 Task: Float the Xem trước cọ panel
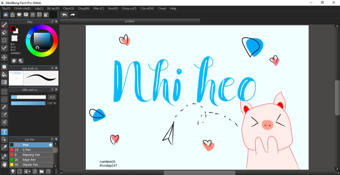coord(52,68)
